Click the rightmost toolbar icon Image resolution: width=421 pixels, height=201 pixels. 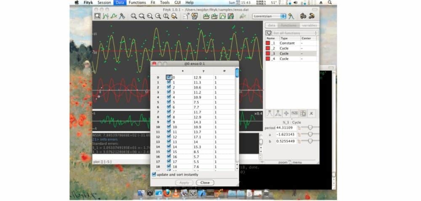click(312, 16)
